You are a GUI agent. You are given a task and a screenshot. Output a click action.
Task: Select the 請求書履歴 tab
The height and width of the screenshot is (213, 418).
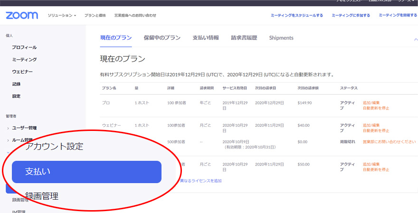click(x=244, y=38)
